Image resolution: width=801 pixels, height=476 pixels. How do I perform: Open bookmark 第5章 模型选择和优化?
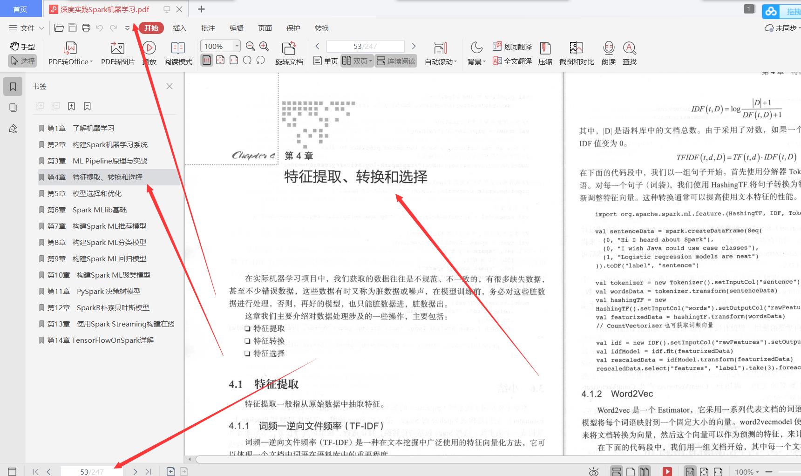84,193
